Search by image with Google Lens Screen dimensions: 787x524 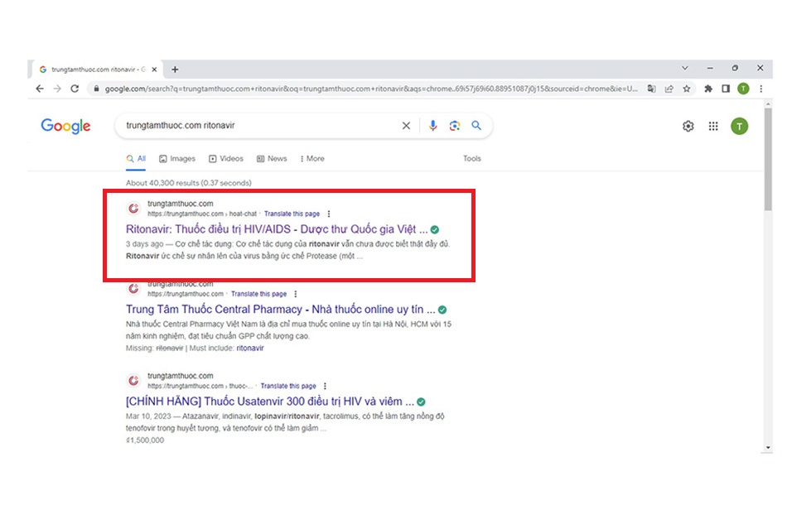tap(455, 125)
